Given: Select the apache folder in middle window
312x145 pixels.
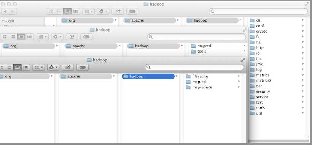Looking at the screenshot, I should [x=91, y=46].
